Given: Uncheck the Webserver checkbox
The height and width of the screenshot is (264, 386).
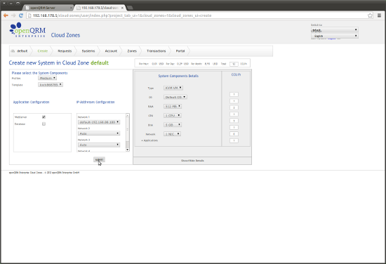Looking at the screenshot, I should click(x=44, y=117).
